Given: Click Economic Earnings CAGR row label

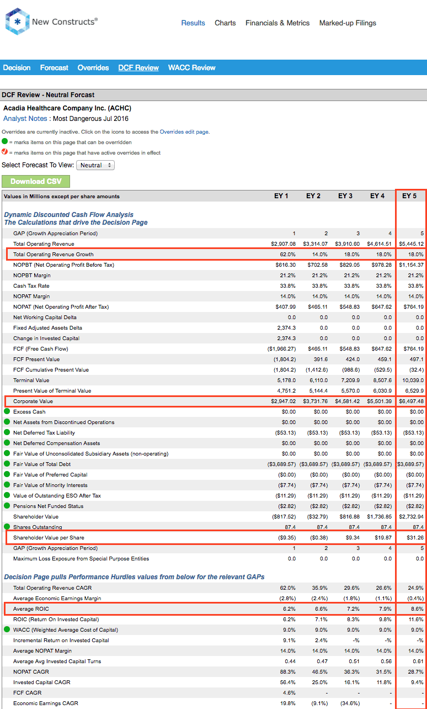Looking at the screenshot, I should point(46,703).
